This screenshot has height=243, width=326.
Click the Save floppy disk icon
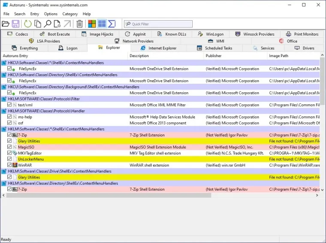(16, 24)
